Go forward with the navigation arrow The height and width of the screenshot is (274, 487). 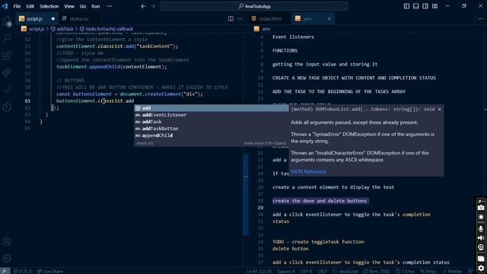(153, 6)
